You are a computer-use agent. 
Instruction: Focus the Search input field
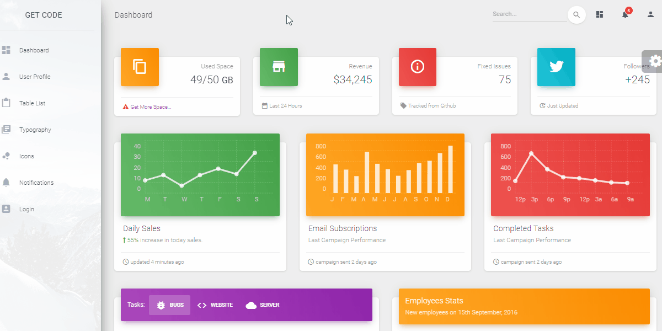[x=530, y=14]
